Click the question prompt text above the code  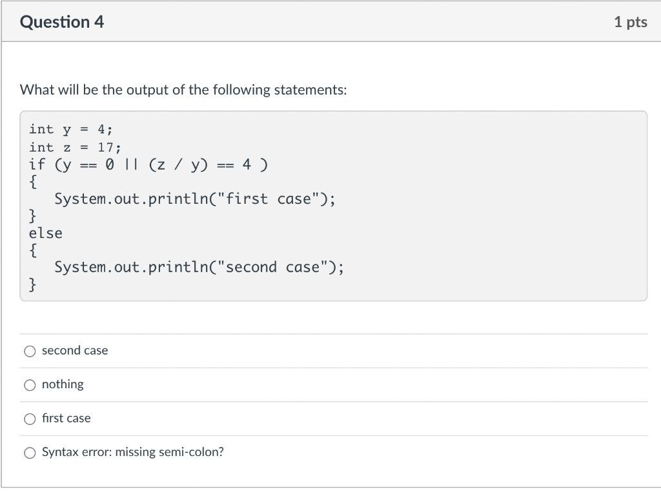(185, 90)
